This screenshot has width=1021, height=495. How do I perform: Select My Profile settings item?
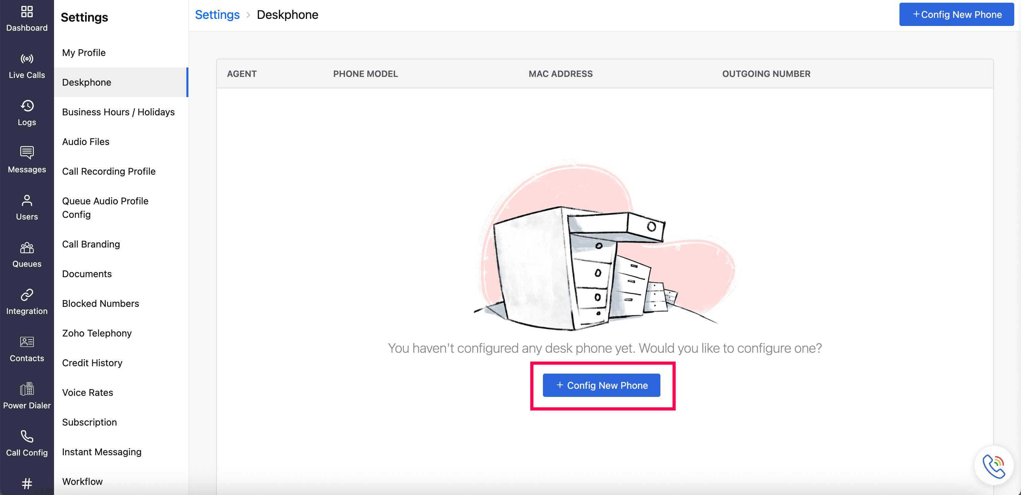(84, 53)
